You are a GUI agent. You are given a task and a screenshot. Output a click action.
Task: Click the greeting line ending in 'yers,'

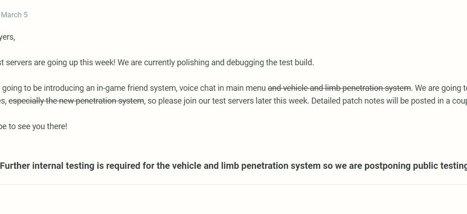(x=7, y=37)
